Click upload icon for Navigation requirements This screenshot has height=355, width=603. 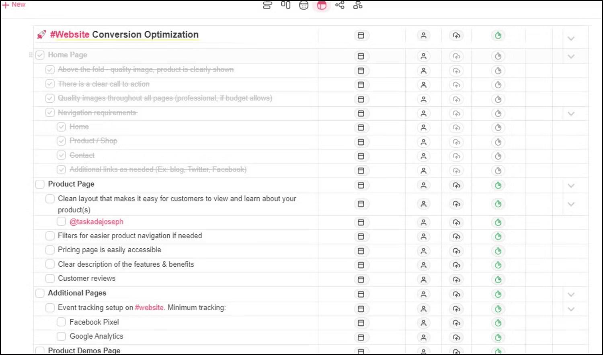click(x=456, y=114)
